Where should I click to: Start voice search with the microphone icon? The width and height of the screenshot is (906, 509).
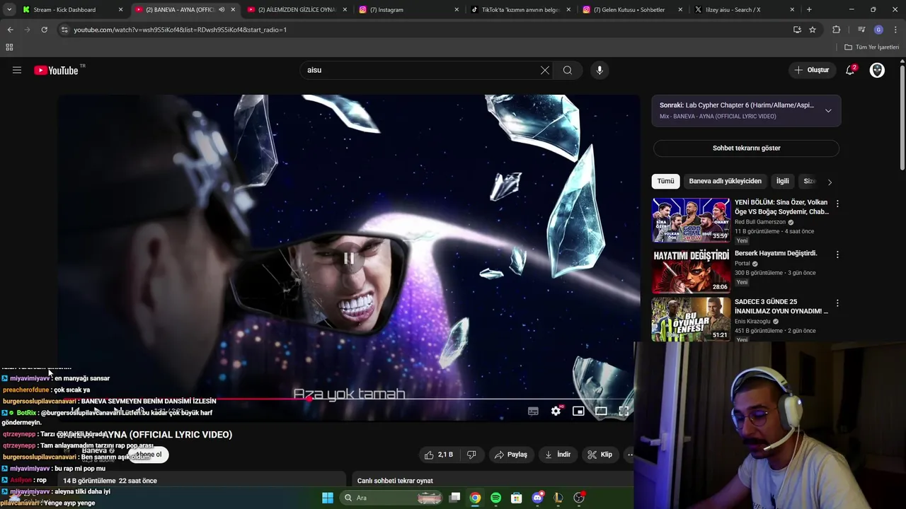[x=600, y=70]
